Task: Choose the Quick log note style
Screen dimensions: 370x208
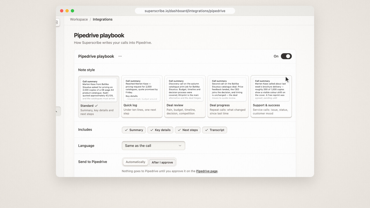Action: [x=142, y=96]
